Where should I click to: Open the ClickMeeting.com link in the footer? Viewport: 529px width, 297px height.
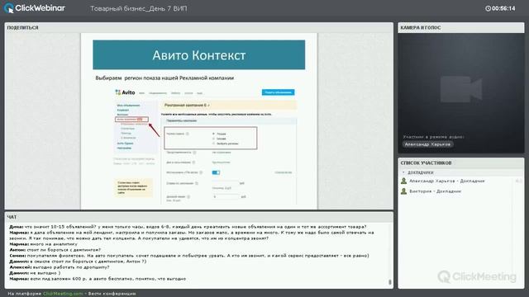coord(63,294)
